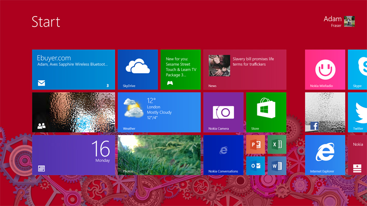
Task: Open the SkyDrive tile
Action: click(138, 70)
